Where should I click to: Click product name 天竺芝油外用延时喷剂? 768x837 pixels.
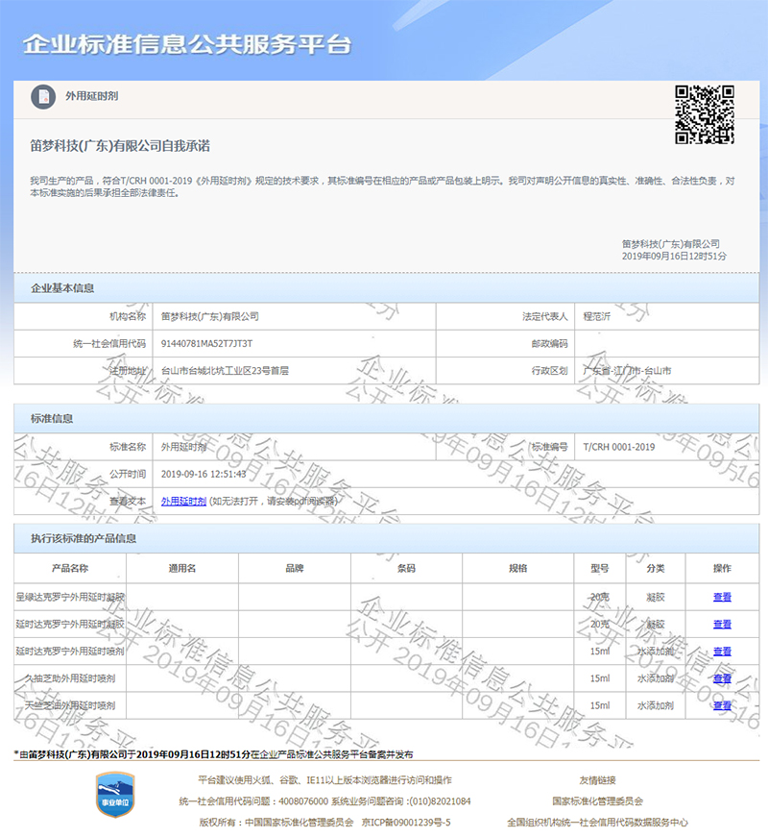[70, 705]
